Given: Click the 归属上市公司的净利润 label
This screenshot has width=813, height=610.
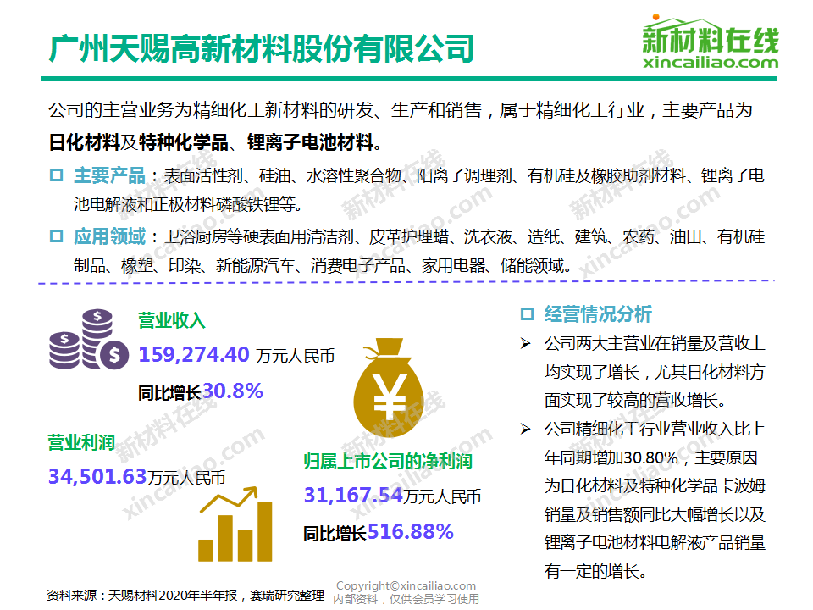Looking at the screenshot, I should (x=388, y=461).
